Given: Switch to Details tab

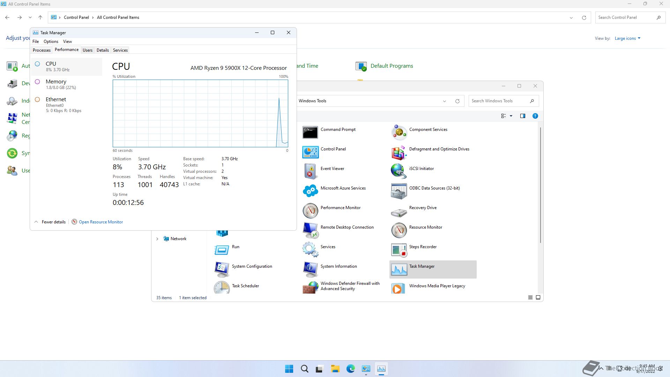Looking at the screenshot, I should click(103, 50).
